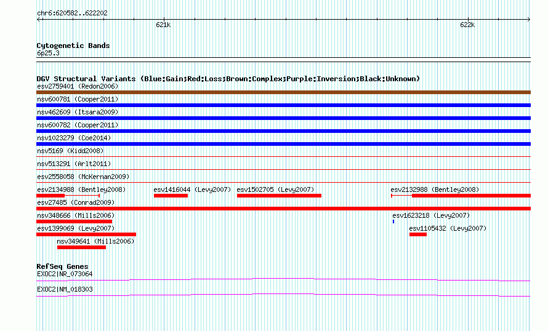Click the RefSeq Genes track heading
Screen dimensions: 548x331
tap(62, 266)
